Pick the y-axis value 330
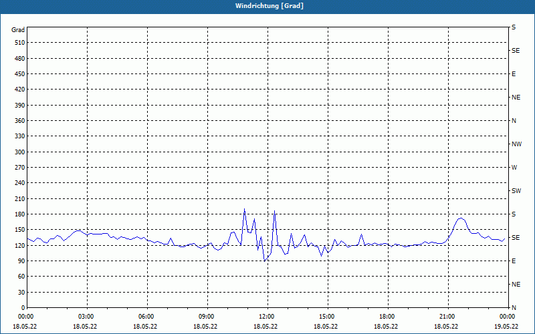535x334 pixels. point(20,136)
